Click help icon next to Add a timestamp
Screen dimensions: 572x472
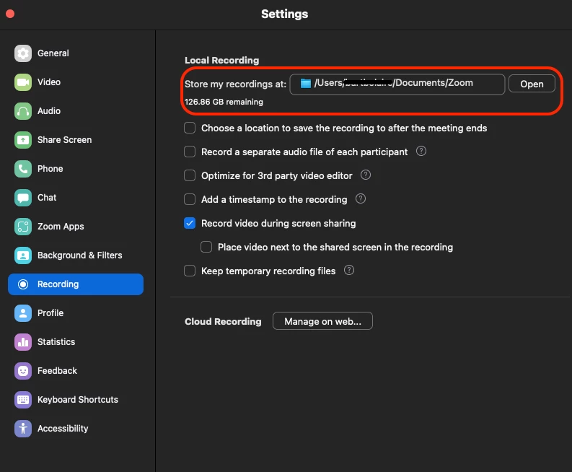click(x=361, y=198)
